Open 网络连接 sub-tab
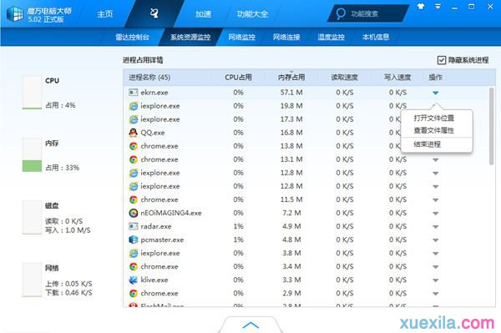 click(x=286, y=37)
